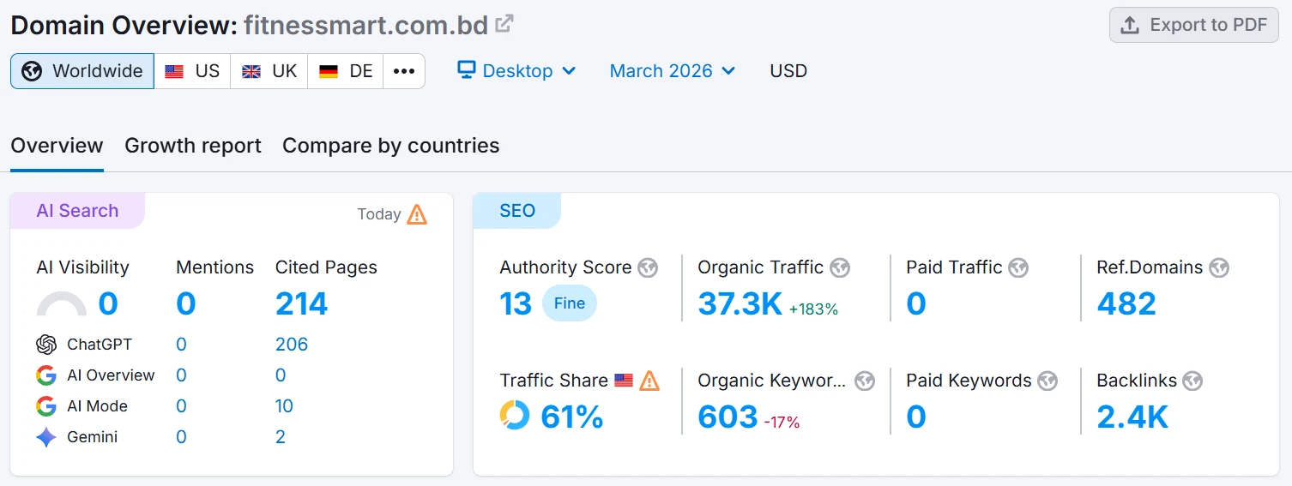The image size is (1292, 486).
Task: Open the Organic Keywords value 603
Action: pos(728,417)
